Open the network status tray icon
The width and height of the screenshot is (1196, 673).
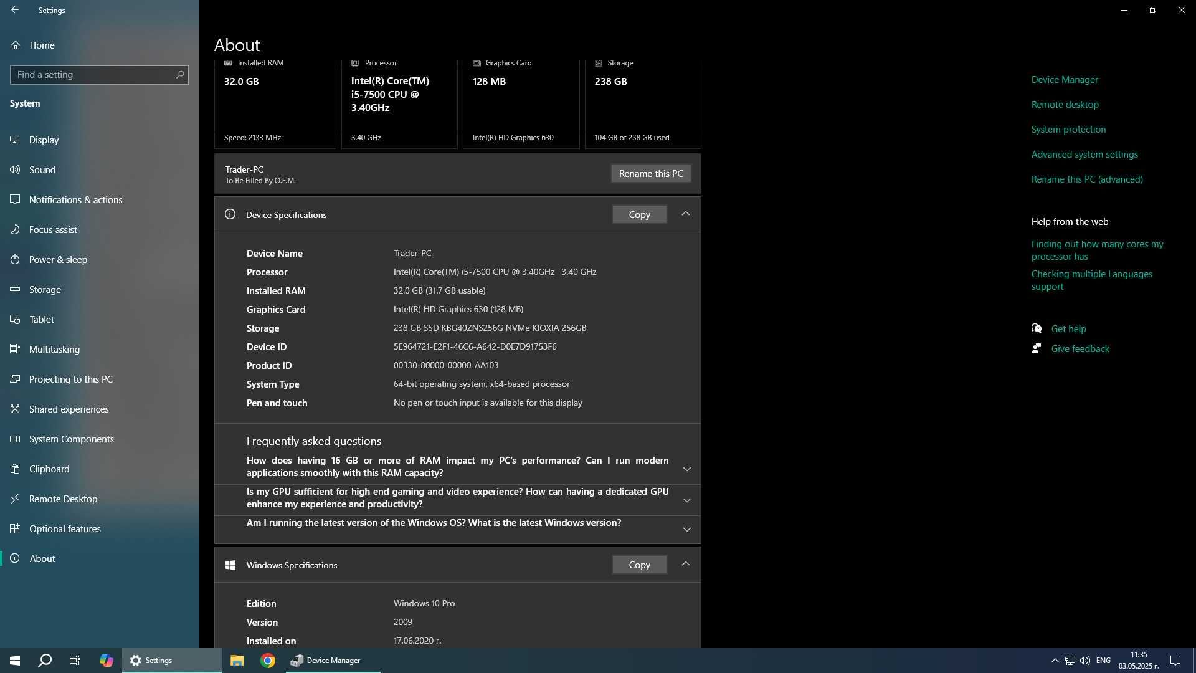click(1070, 661)
